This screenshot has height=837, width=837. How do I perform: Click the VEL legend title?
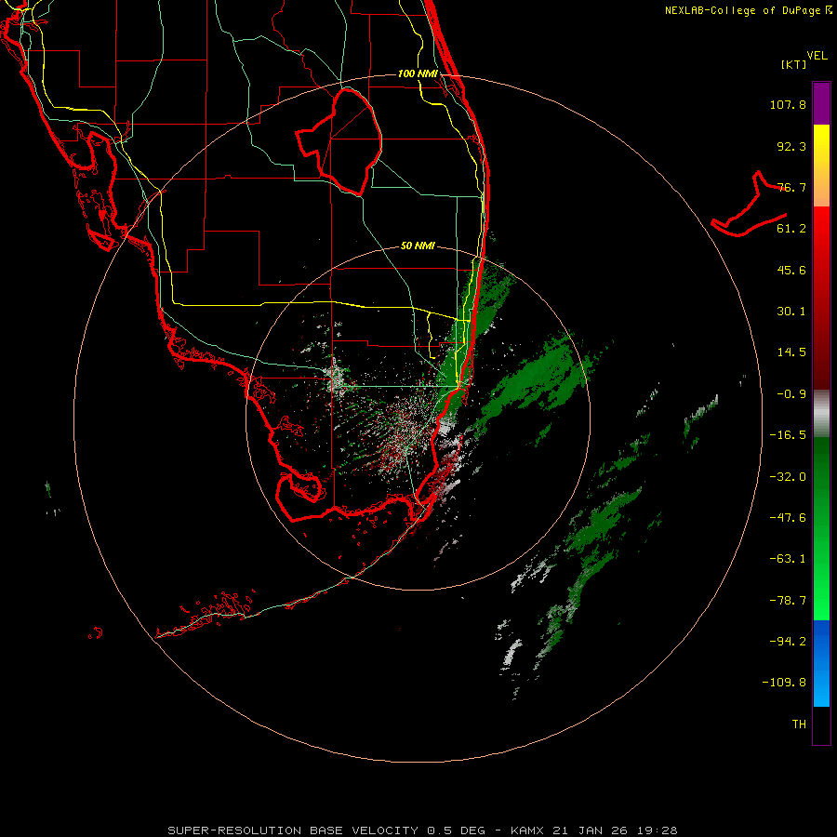[x=817, y=56]
